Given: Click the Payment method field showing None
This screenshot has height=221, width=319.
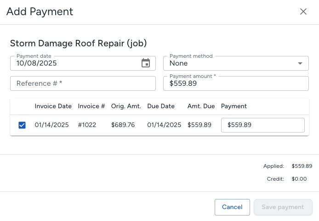Looking at the screenshot, I should [230, 63].
